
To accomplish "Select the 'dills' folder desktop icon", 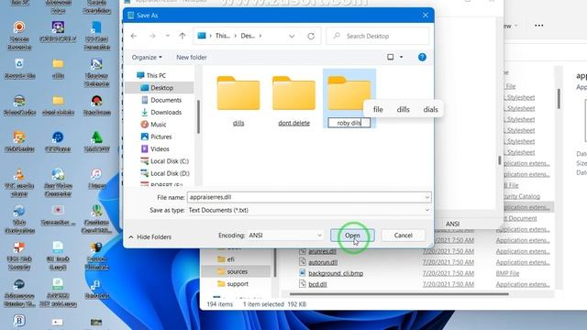I will click(58, 69).
